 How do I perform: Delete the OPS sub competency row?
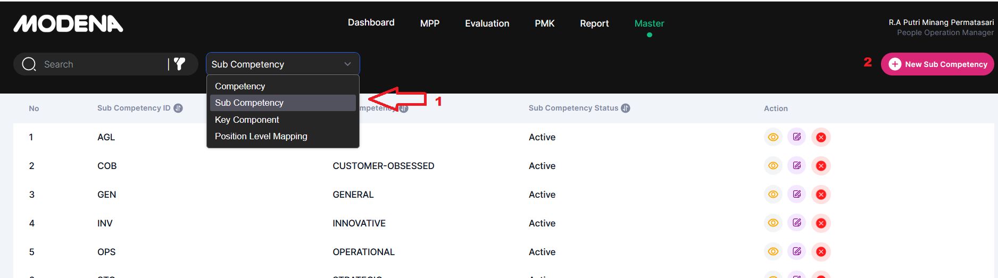(x=821, y=252)
